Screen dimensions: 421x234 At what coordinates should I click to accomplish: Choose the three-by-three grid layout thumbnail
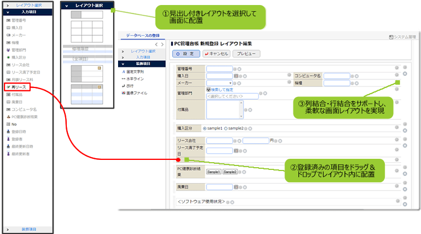[x=87, y=32]
